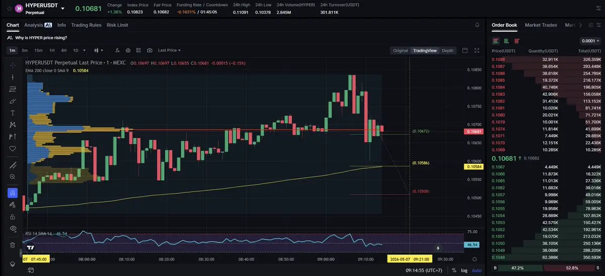Select the crosshair cursor tool
The image size is (605, 276).
13,65
